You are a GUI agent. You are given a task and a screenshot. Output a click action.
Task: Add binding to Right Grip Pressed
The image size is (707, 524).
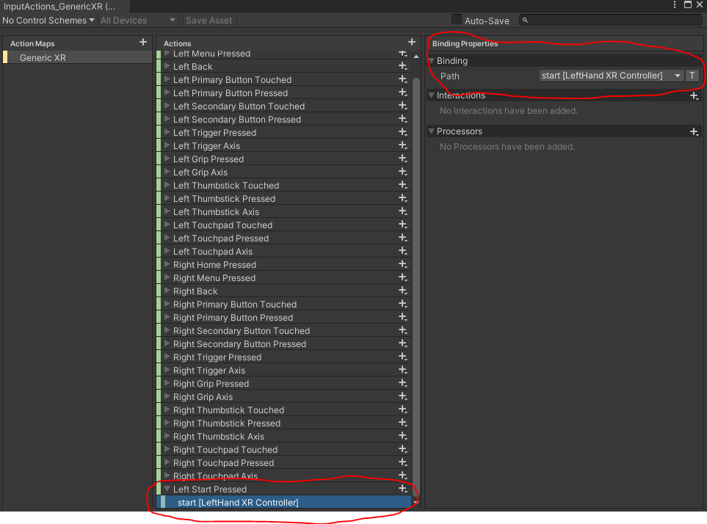pyautogui.click(x=402, y=384)
